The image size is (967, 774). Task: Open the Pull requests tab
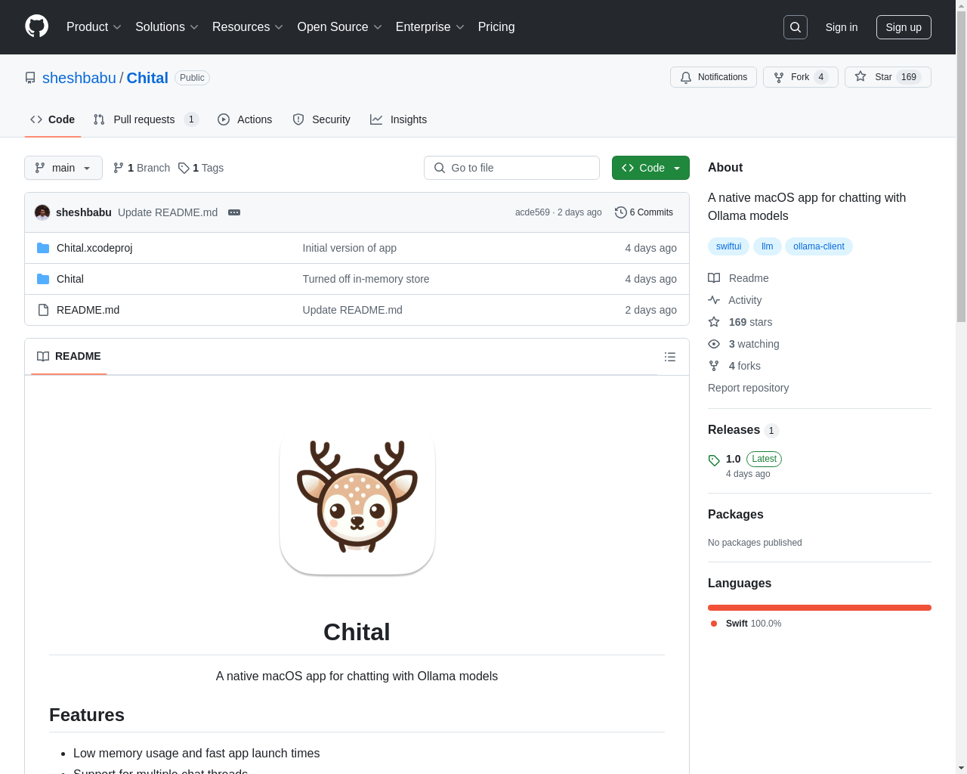[146, 119]
